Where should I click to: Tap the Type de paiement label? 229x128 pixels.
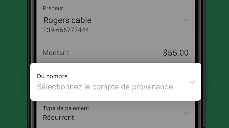click(x=66, y=108)
